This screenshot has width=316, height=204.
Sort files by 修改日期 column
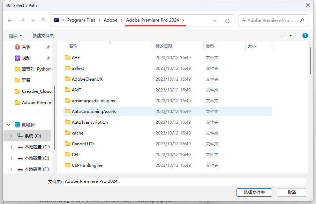164,46
